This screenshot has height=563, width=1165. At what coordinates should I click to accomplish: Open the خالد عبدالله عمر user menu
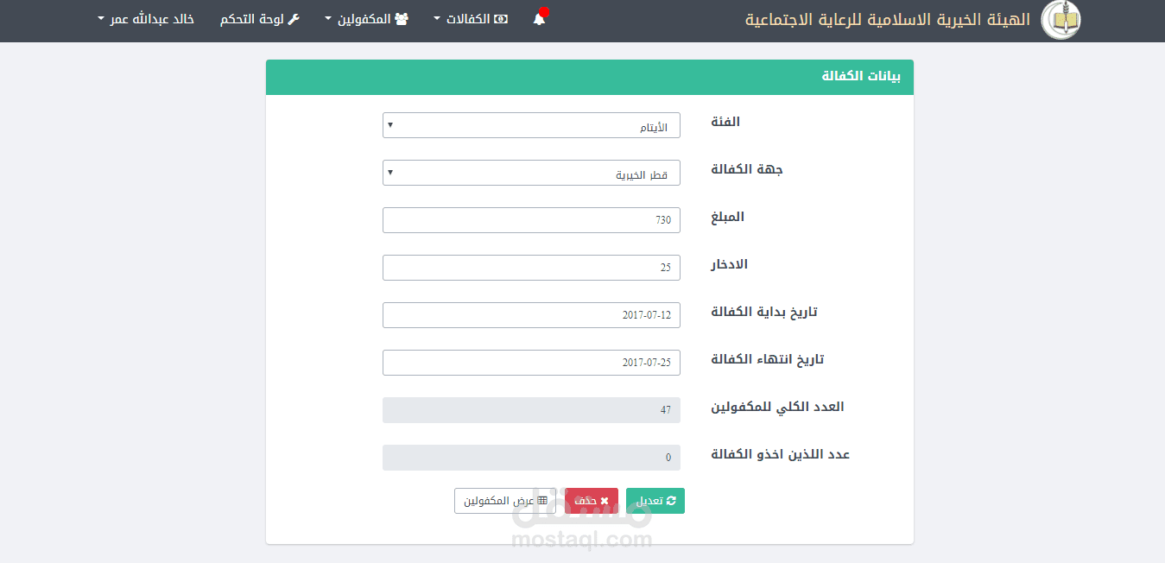click(x=145, y=19)
